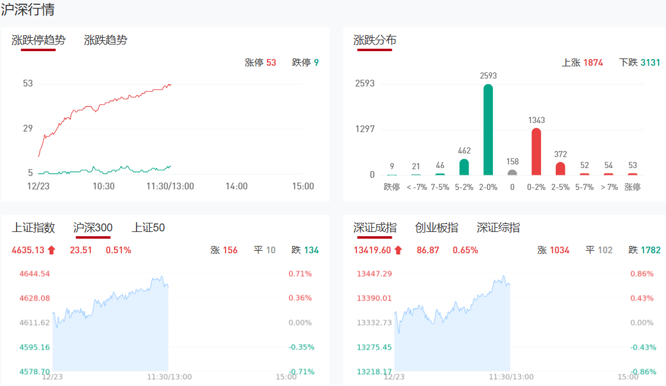The image size is (666, 386).
Task: Select the 涨跌停趋势 tab
Action: click(x=38, y=41)
